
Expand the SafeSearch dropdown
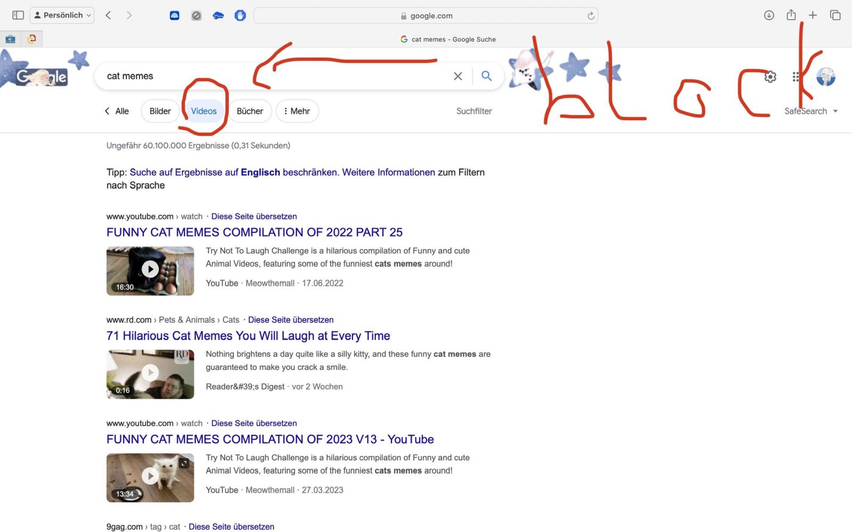810,111
